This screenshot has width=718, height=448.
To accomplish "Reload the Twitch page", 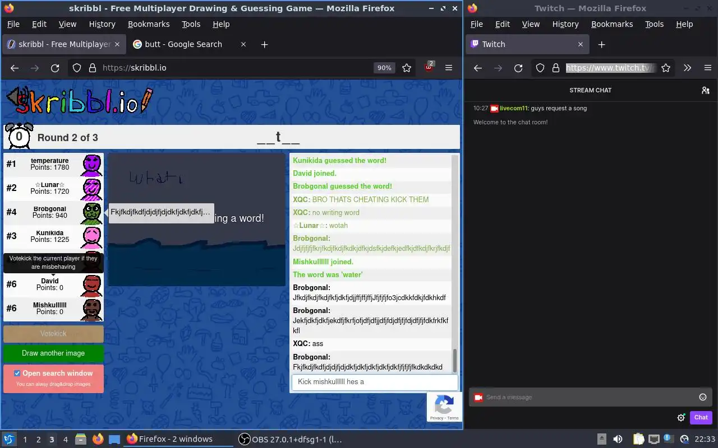I will (x=518, y=68).
